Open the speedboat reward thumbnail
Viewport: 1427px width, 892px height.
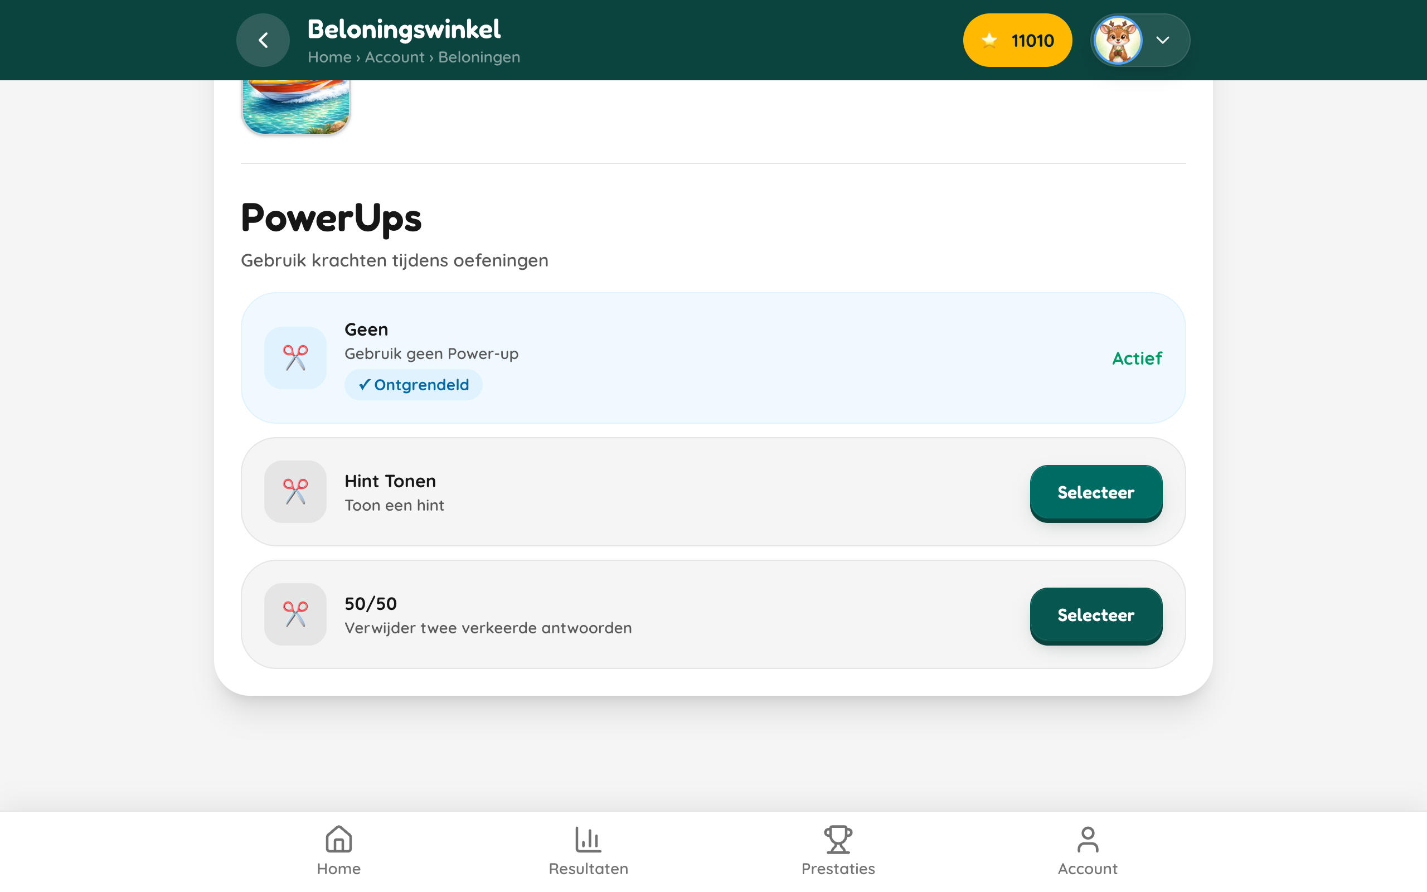click(296, 107)
